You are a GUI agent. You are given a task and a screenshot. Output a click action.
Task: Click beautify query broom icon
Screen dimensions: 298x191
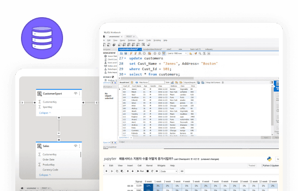(x=196, y=53)
